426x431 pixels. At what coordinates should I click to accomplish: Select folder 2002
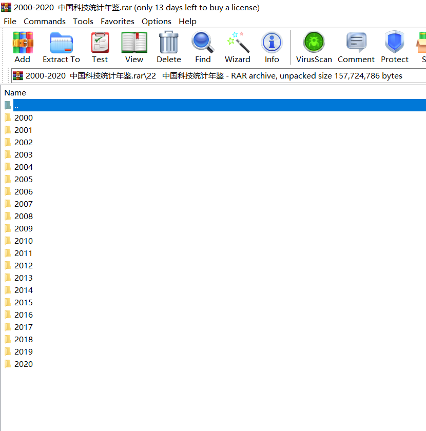pyautogui.click(x=24, y=143)
